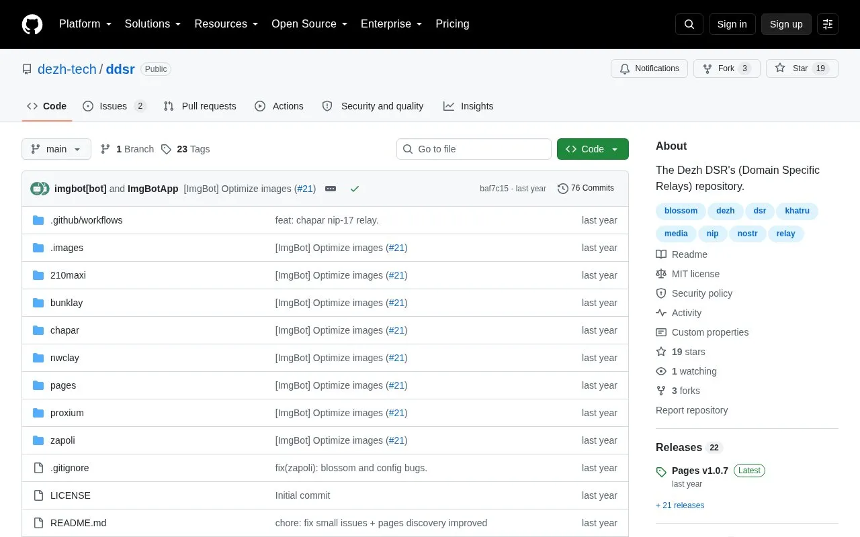Open the Custom properties link
Screen dimensions: 860x537
(702, 332)
